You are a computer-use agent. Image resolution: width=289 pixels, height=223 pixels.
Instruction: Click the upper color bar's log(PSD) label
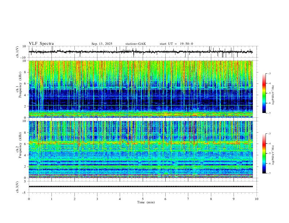pos(273,95)
